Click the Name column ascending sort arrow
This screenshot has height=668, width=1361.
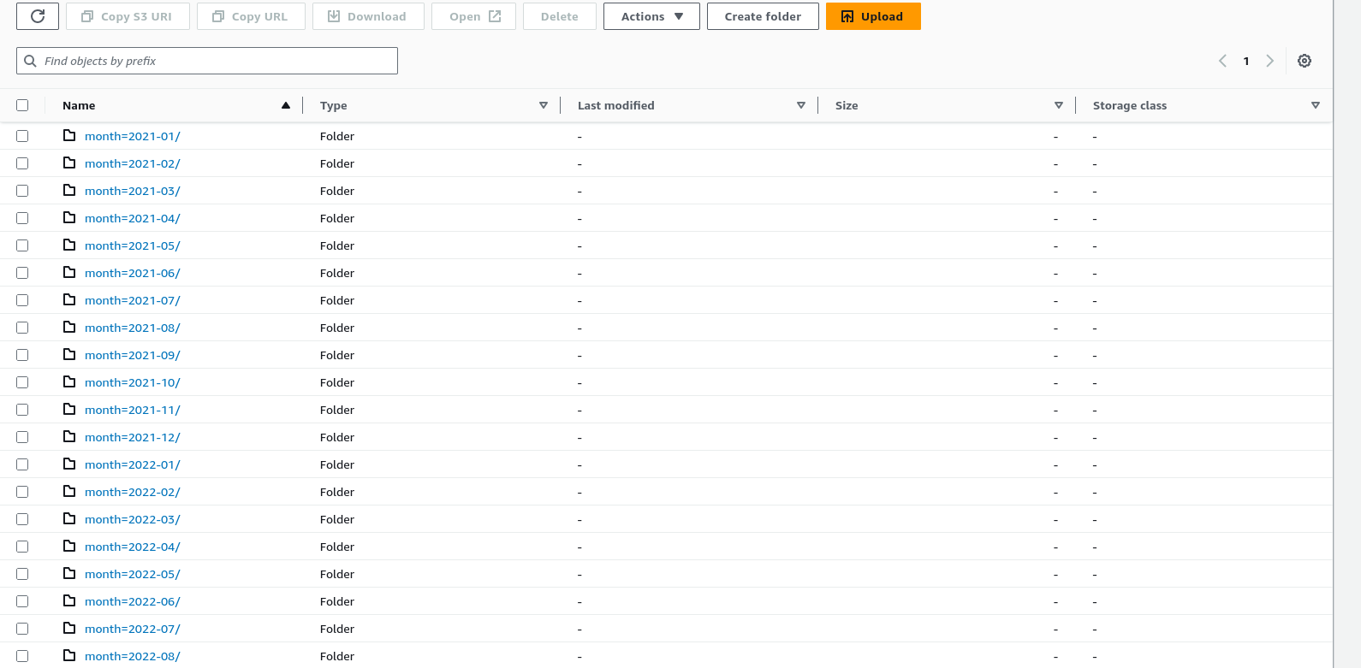pos(286,105)
